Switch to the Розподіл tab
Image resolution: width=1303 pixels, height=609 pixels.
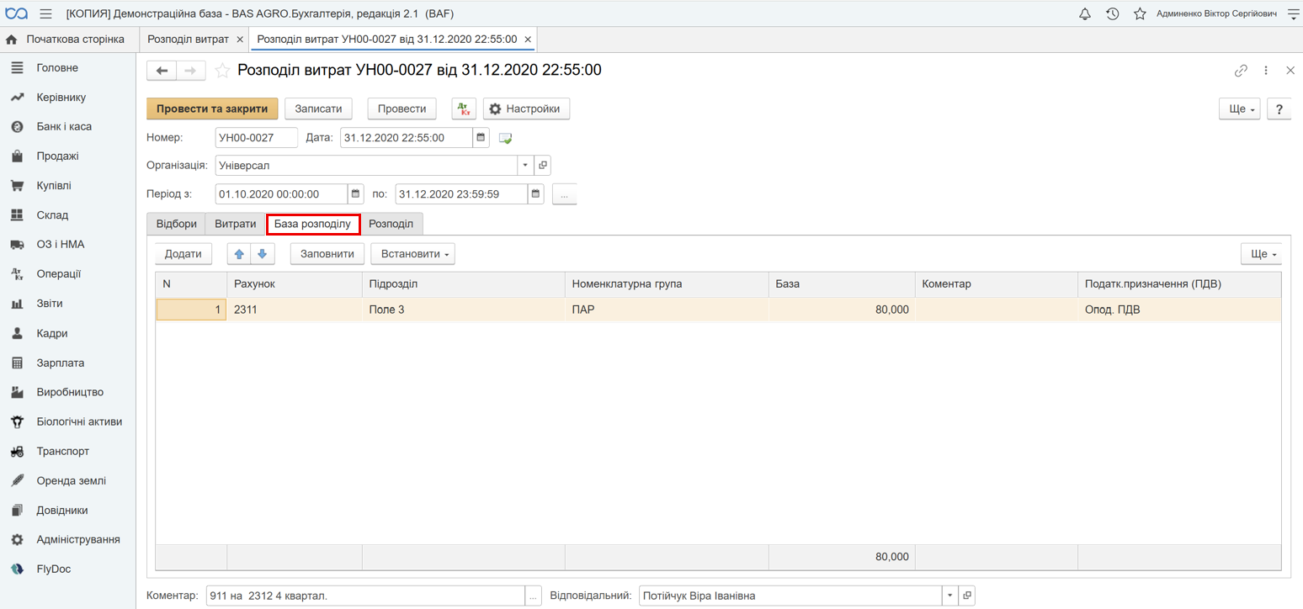(391, 224)
